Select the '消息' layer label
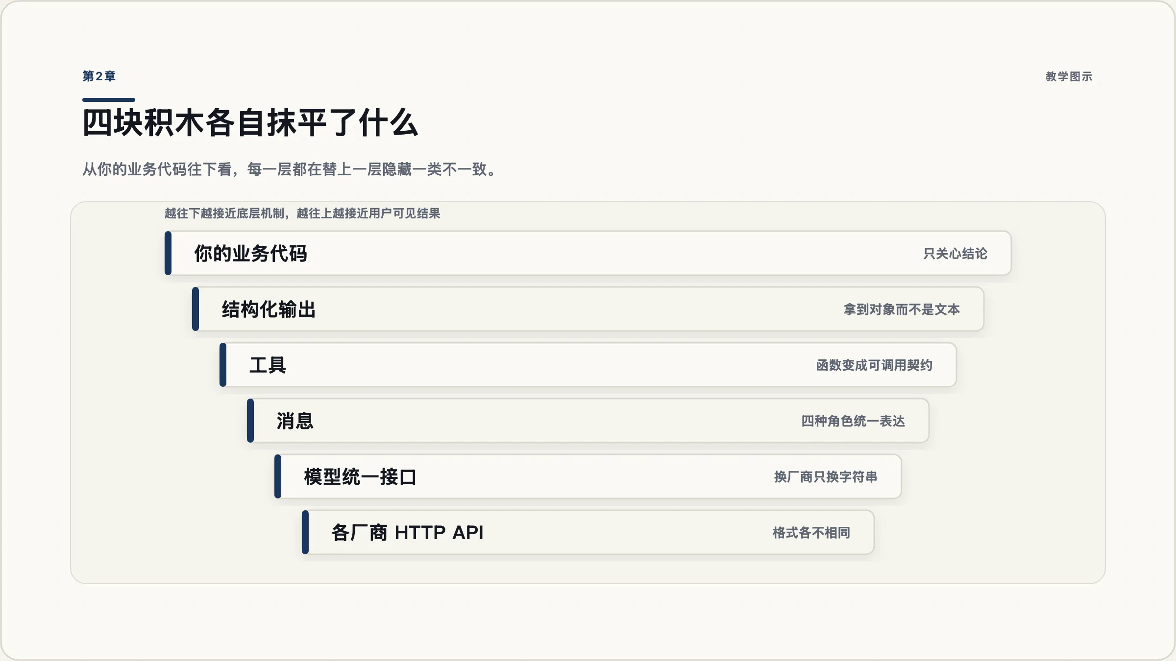Viewport: 1176px width, 661px height. click(x=295, y=421)
